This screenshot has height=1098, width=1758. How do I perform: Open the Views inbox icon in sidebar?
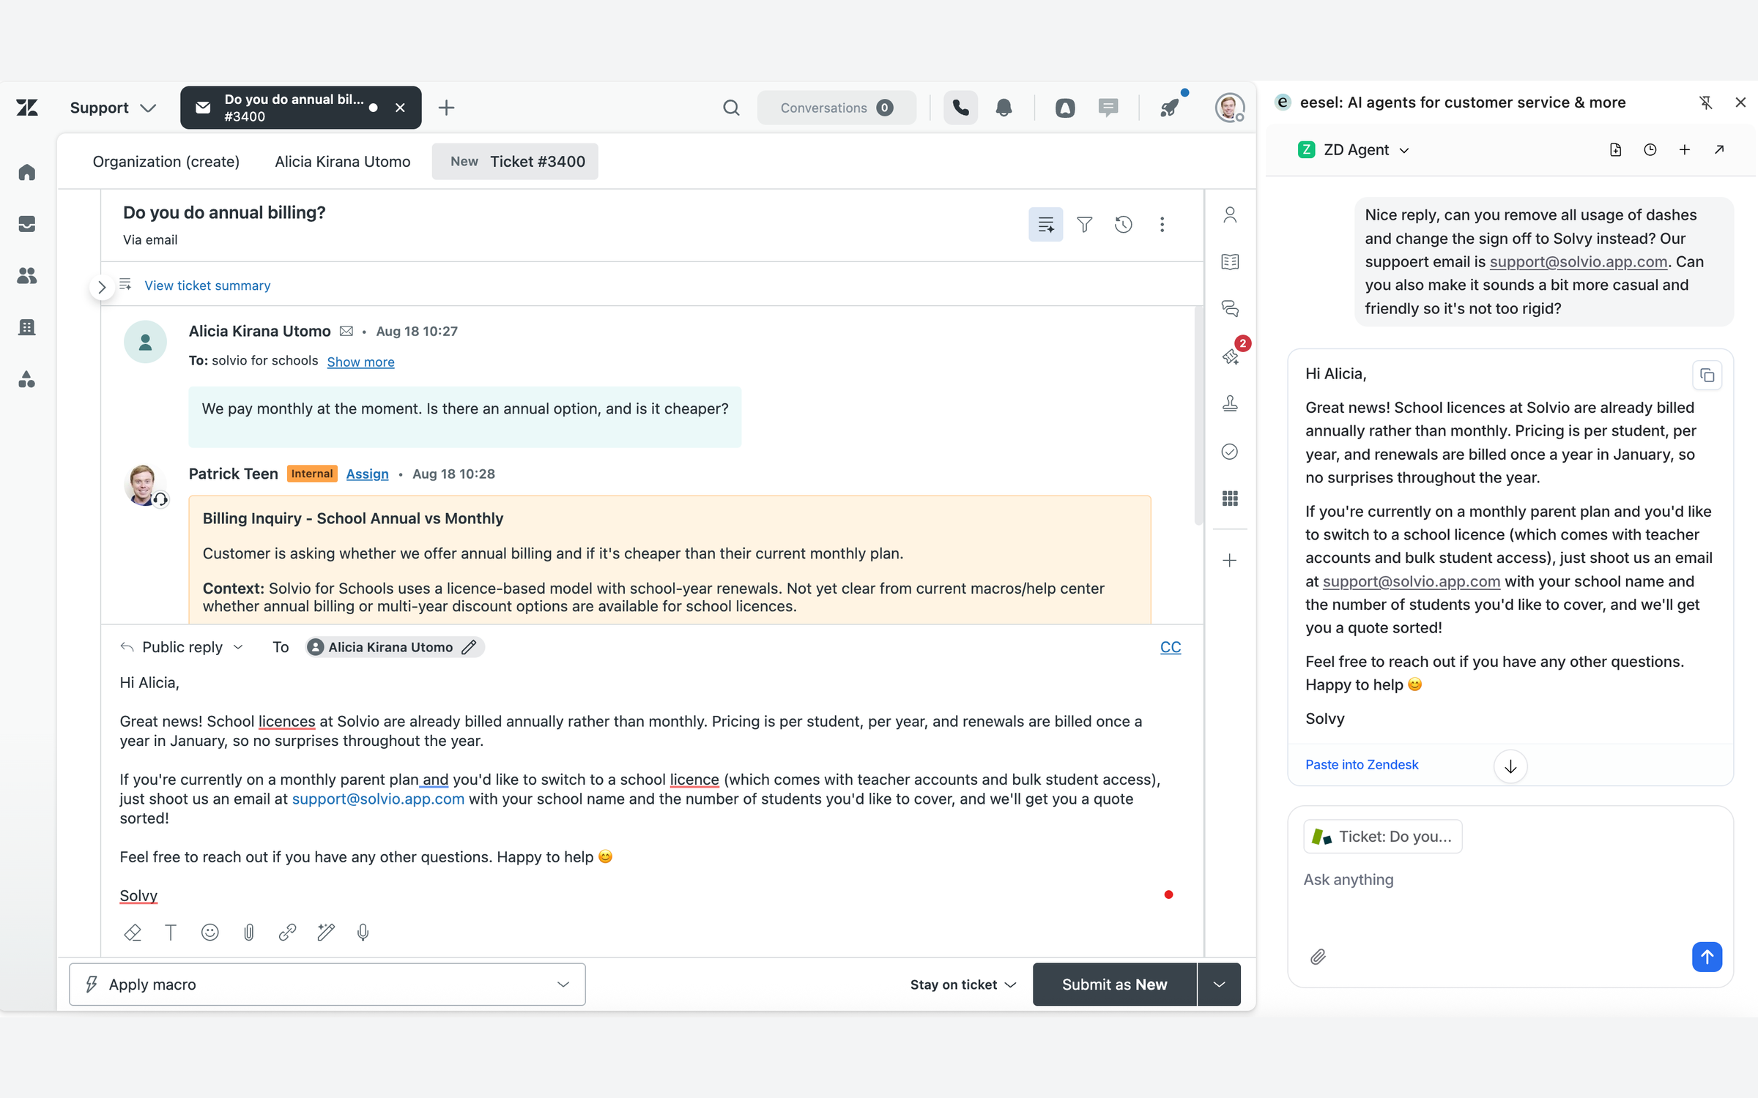pos(27,224)
